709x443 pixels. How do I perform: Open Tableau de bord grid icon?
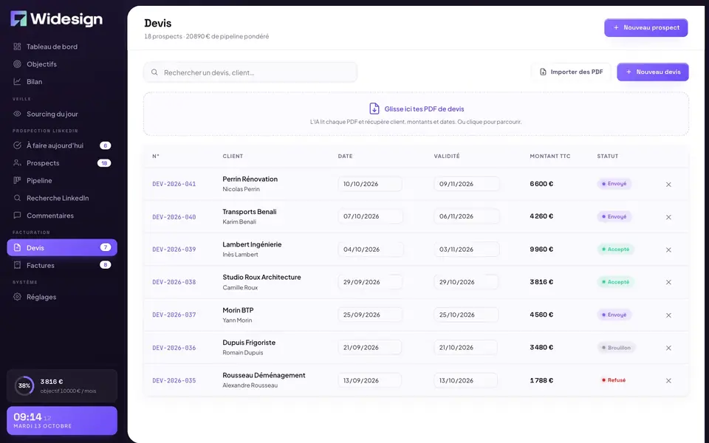(17, 47)
